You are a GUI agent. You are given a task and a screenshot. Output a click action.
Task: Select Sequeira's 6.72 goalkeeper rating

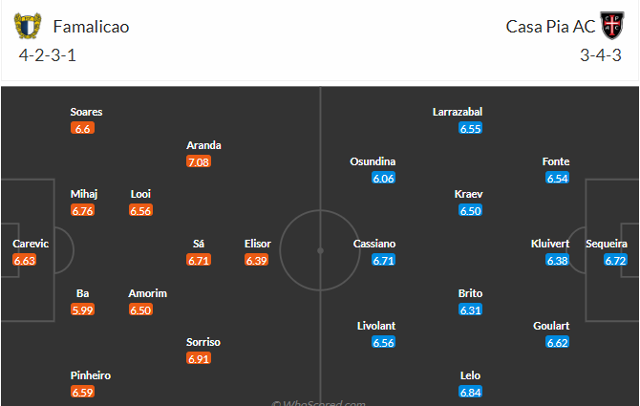coord(615,261)
